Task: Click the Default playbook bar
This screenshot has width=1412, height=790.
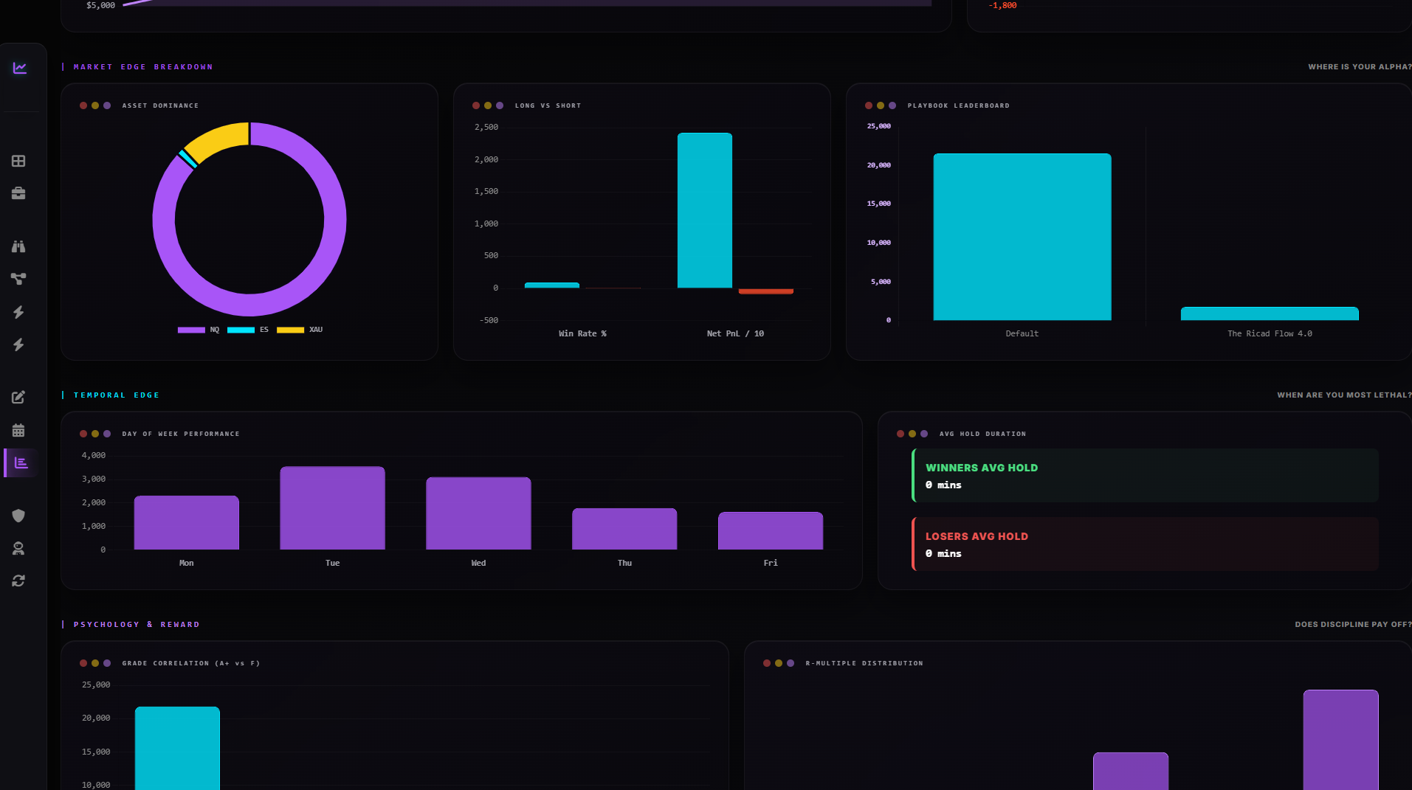Action: coord(1022,237)
